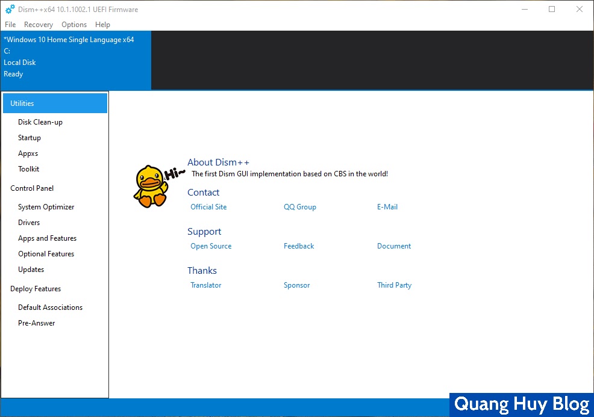The width and height of the screenshot is (594, 417).
Task: Click the Control Panel section header
Action: tap(32, 188)
